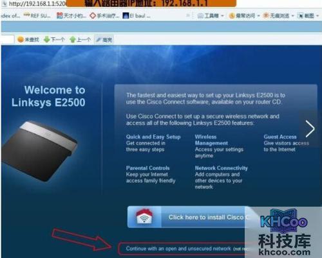The height and width of the screenshot is (258, 322).
Task: Open the 手术治疗 bookmark
Action: click(x=104, y=15)
